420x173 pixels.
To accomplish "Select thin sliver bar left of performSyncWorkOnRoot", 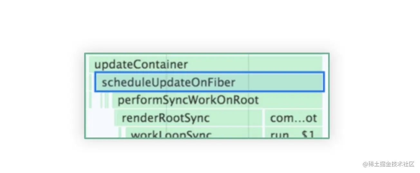I will point(106,100).
